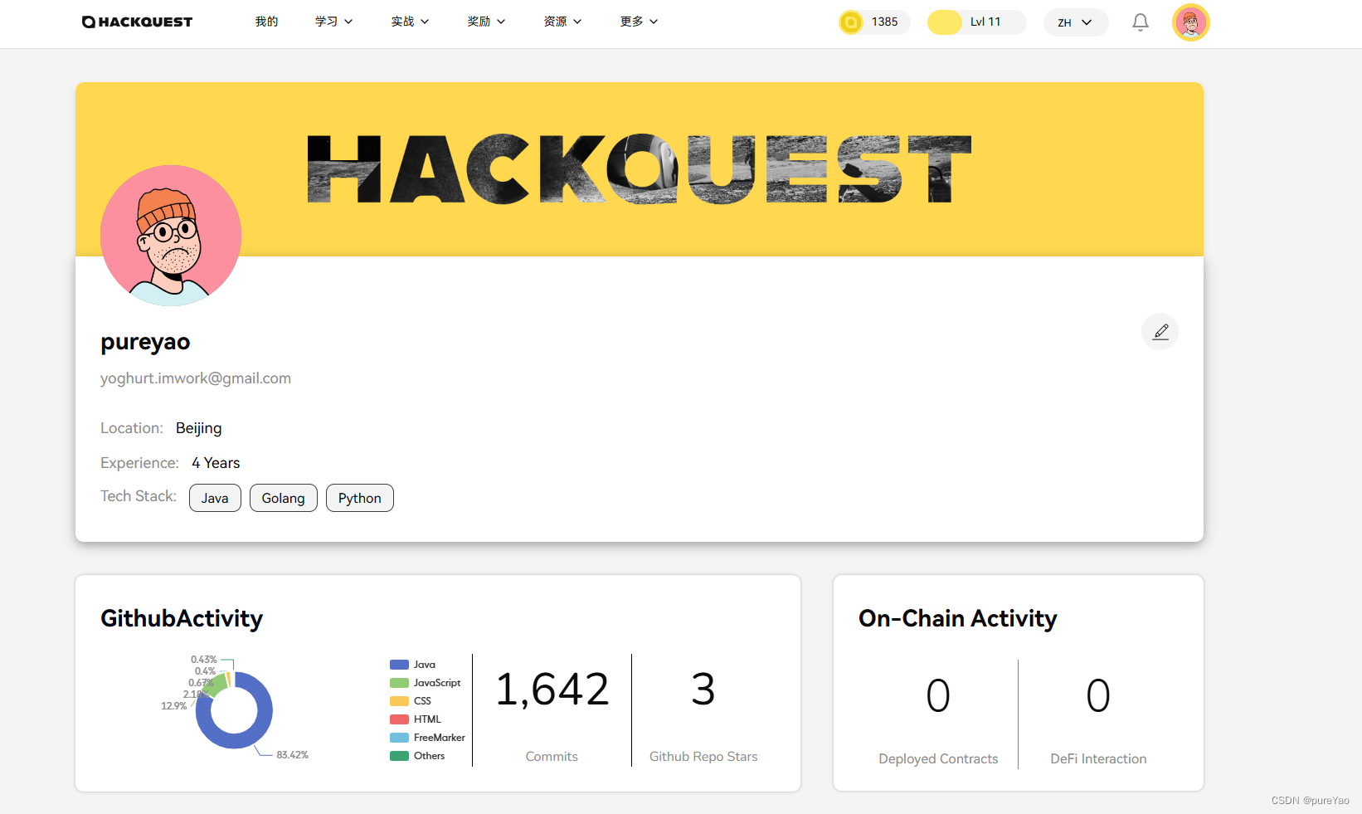The width and height of the screenshot is (1362, 814).
Task: Click the FreeMarker light-blue legend swatch
Action: coord(399,738)
